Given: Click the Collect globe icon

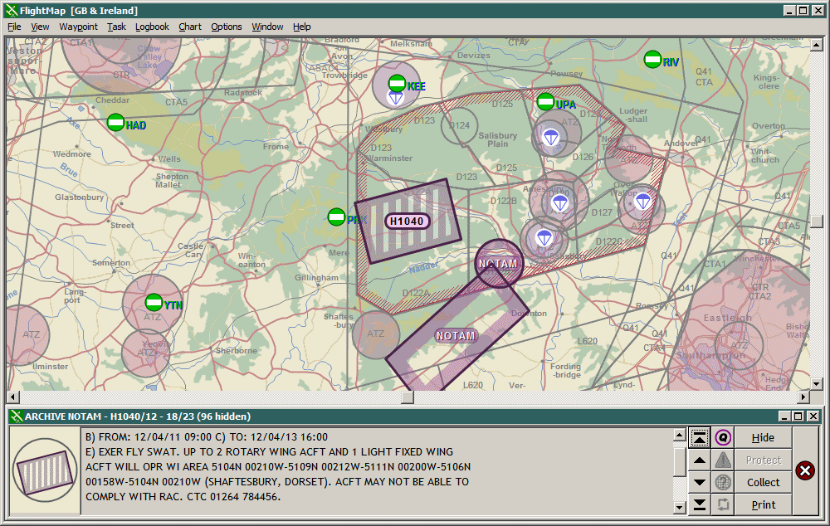Looking at the screenshot, I should click(x=723, y=482).
